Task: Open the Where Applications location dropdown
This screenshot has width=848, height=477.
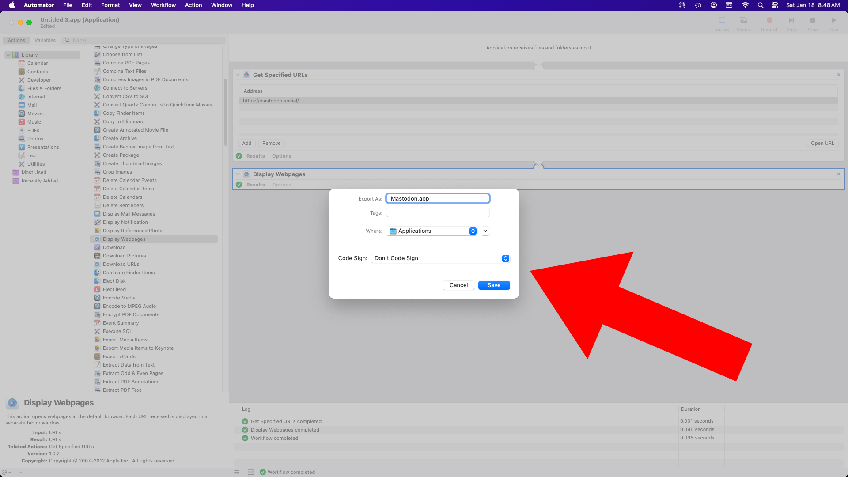Action: [432, 231]
